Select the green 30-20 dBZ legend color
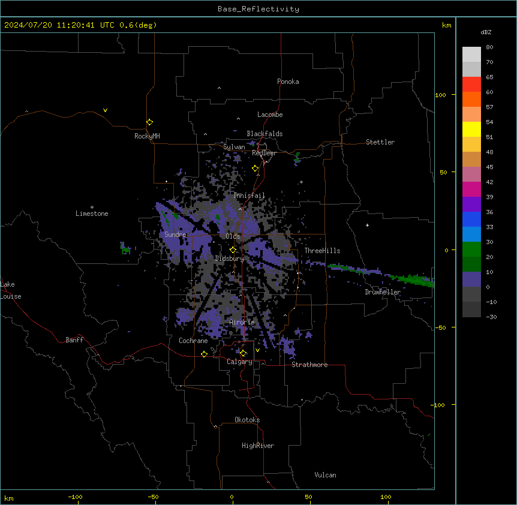517x505 pixels. [471, 250]
